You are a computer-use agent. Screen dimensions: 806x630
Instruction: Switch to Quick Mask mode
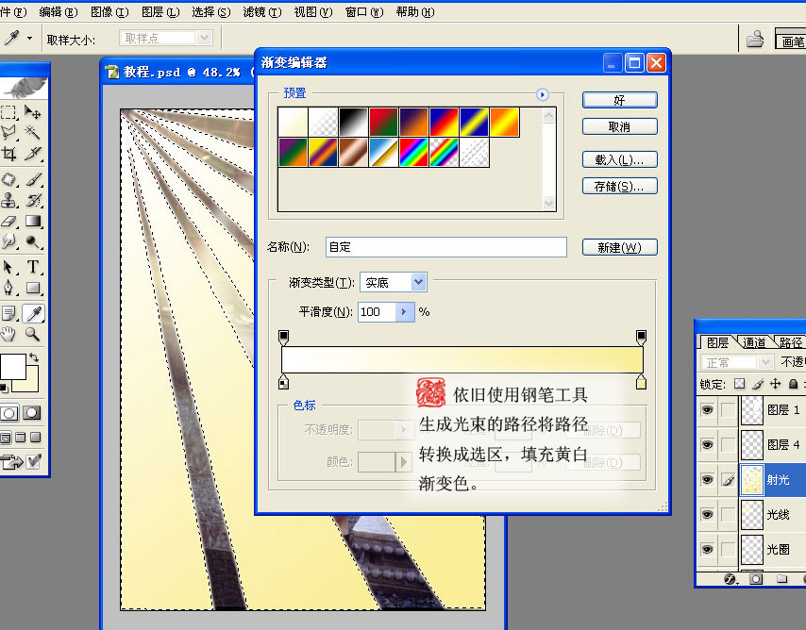[32, 413]
